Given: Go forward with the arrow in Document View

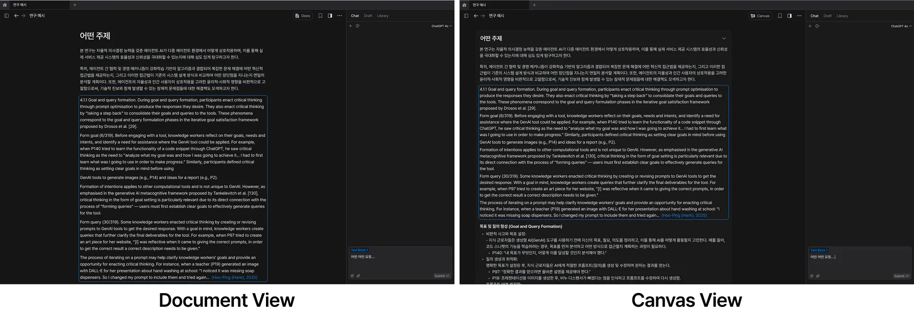Looking at the screenshot, I should tap(23, 16).
